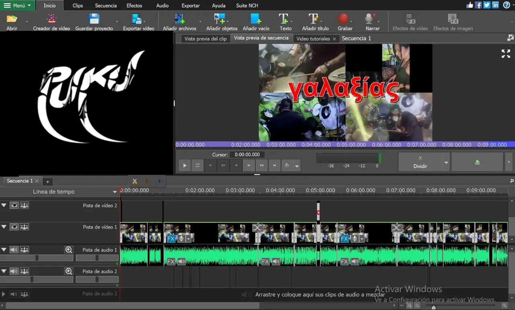This screenshot has width=515, height=310.
Task: Click the zoom-in magnifier at timeline bottom right
Action: point(504,306)
